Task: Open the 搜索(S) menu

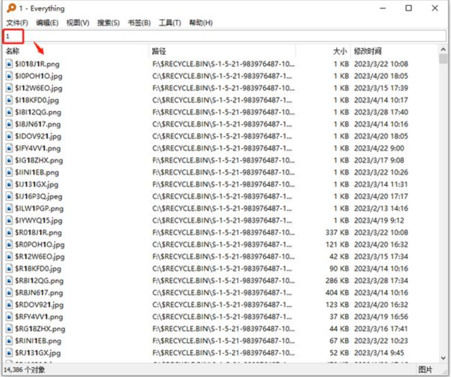Action: (x=108, y=23)
